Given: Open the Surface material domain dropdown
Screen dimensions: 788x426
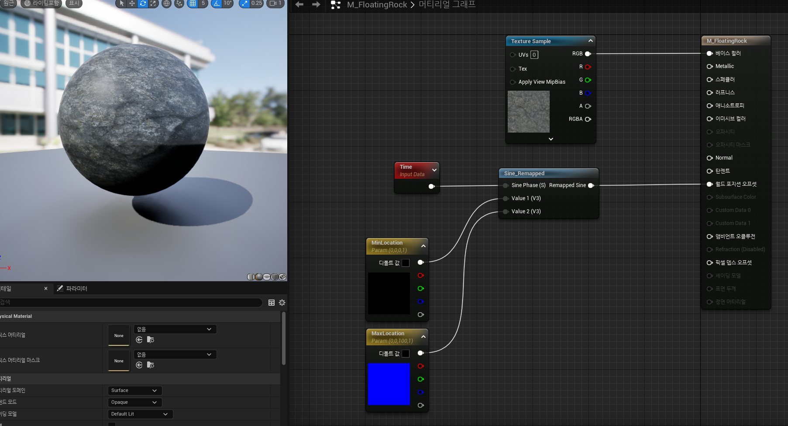Looking at the screenshot, I should (x=135, y=391).
